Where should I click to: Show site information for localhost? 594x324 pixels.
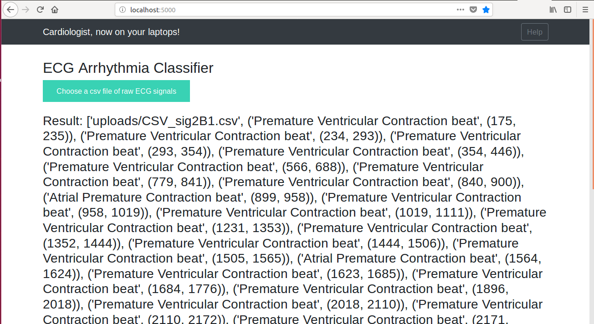(122, 10)
